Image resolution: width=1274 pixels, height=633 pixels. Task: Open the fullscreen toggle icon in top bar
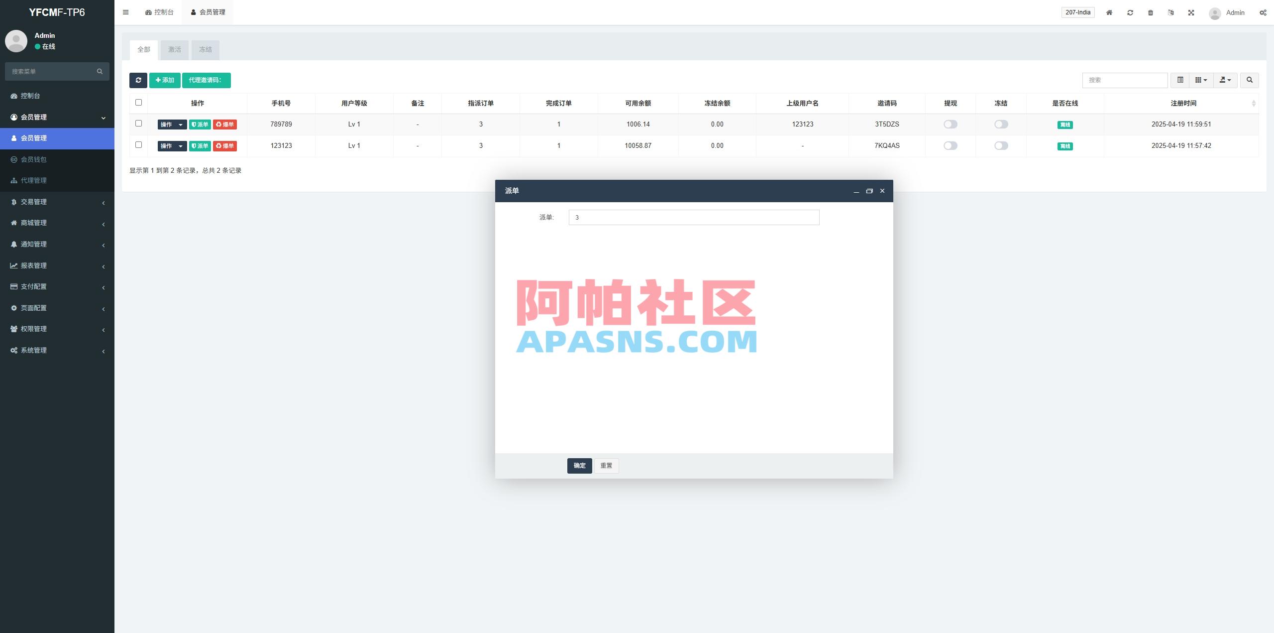[x=1190, y=12]
